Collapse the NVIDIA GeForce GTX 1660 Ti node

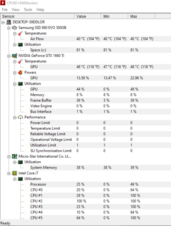pos(9,56)
